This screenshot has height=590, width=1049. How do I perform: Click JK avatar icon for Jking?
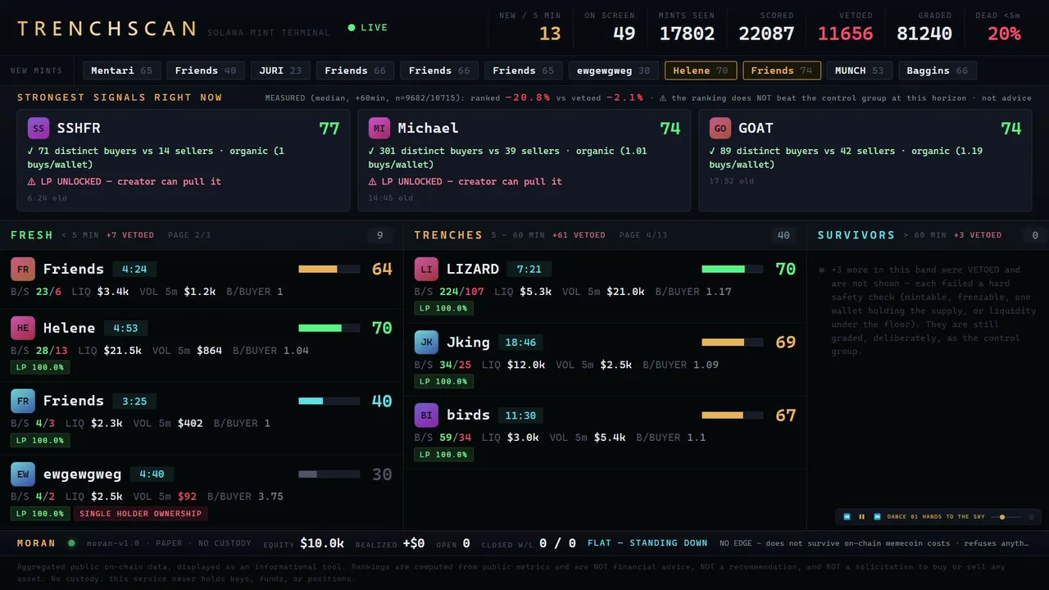(426, 342)
